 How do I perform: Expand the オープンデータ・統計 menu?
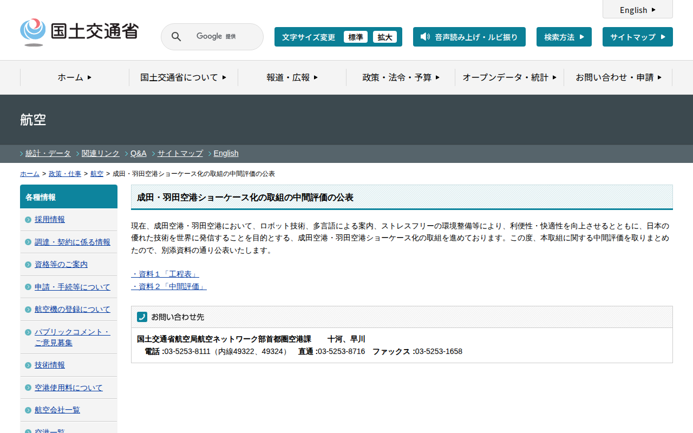(509, 77)
